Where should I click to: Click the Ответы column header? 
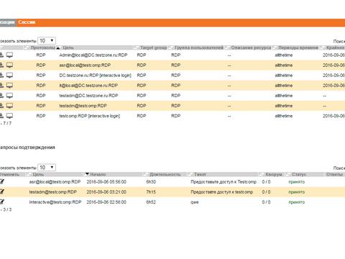(335, 174)
